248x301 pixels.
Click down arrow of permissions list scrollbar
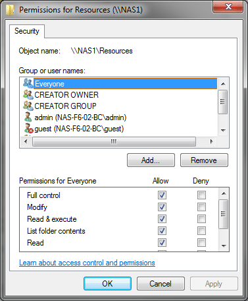224,246
